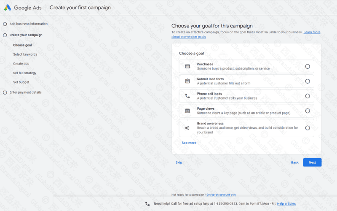
Task: Expand more goals with See more
Action: tap(189, 143)
